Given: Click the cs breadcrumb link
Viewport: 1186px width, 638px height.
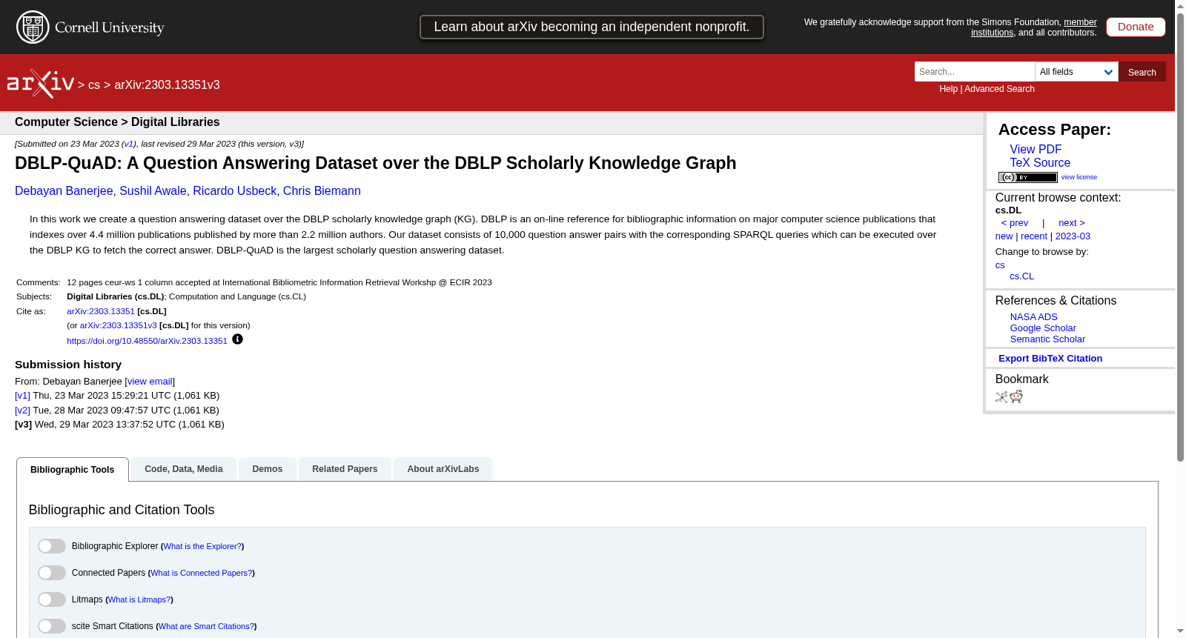Looking at the screenshot, I should click(x=94, y=85).
